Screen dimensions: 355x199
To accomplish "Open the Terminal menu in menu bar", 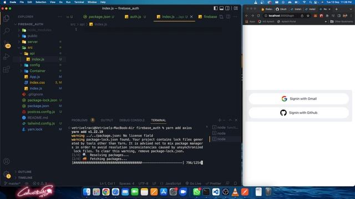I will tap(79, 2).
